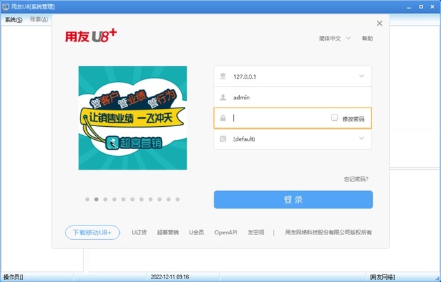
Task: Focus the password input field
Action: click(292, 118)
